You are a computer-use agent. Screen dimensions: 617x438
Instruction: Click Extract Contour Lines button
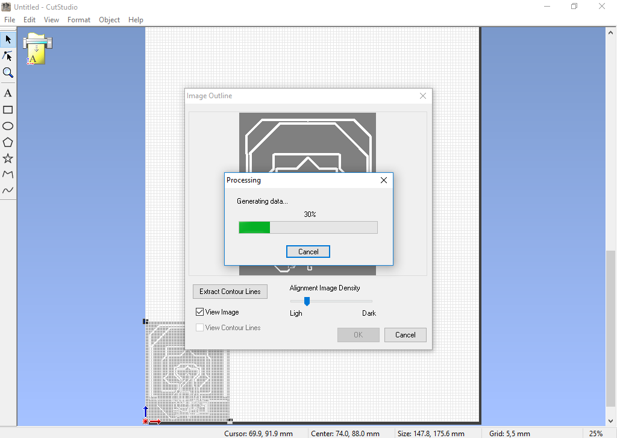point(230,292)
